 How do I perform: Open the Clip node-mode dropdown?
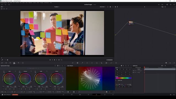click(x=163, y=7)
